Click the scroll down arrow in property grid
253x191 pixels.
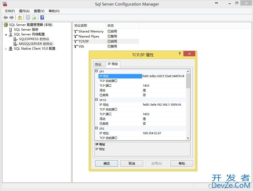188,138
